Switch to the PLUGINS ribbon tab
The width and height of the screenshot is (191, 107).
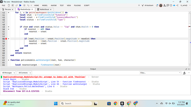77,6
